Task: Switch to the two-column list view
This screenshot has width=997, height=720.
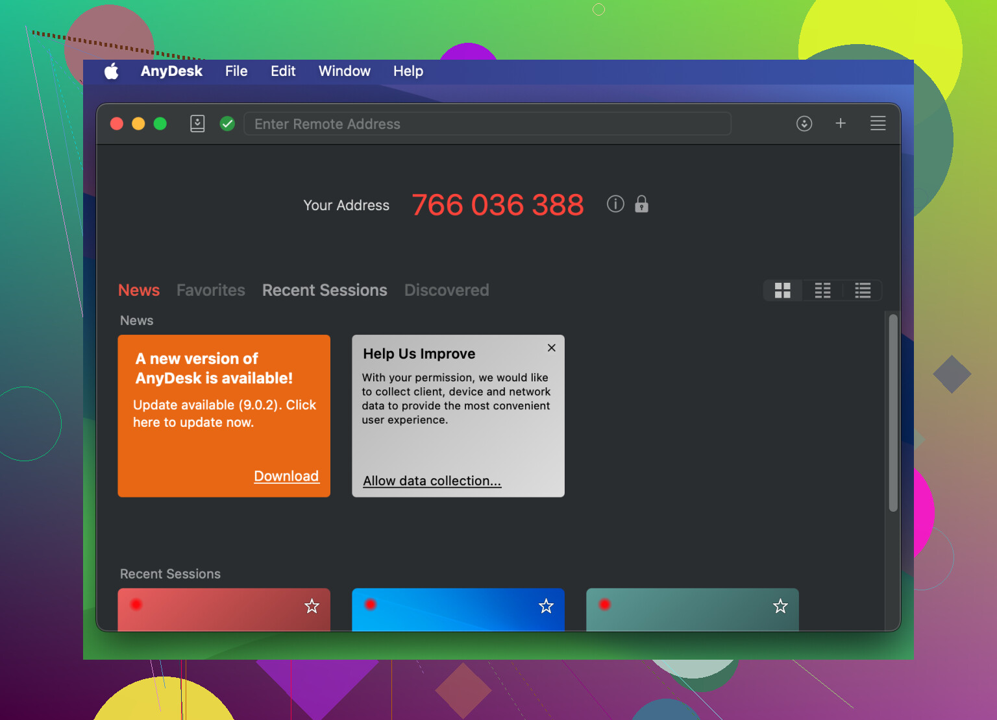Action: (x=822, y=291)
